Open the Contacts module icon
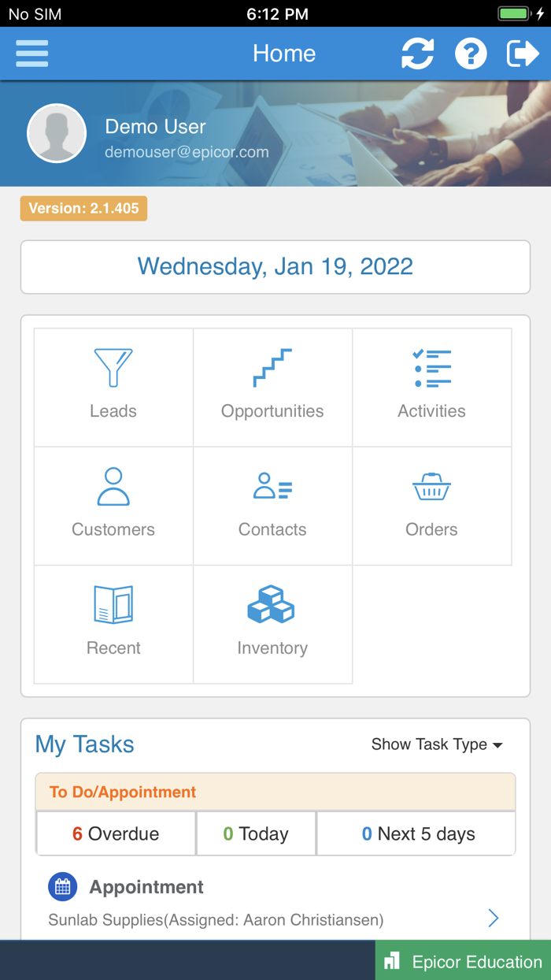This screenshot has width=551, height=980. click(x=272, y=487)
